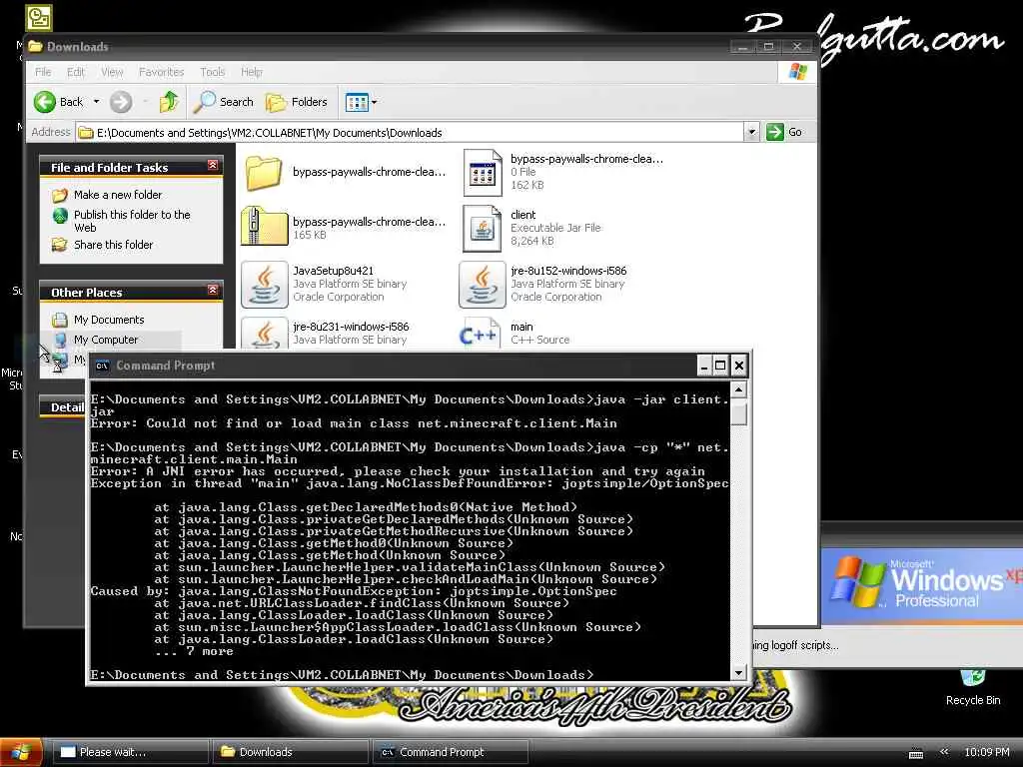The height and width of the screenshot is (767, 1023).
Task: Select the jre-8u152-windows-i586 icon
Action: click(x=483, y=285)
